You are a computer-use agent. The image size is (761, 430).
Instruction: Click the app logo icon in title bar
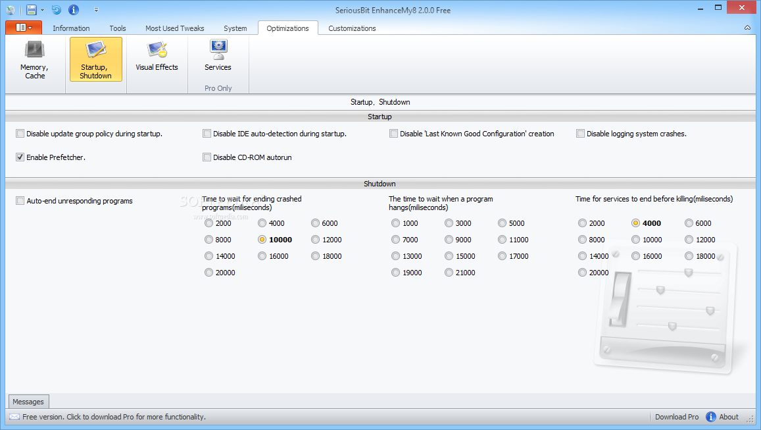(10, 10)
